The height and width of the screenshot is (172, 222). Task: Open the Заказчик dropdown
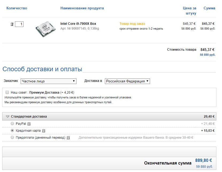pyautogui.click(x=48, y=81)
